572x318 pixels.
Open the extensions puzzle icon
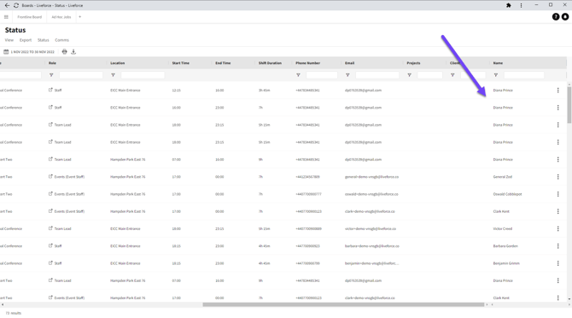(x=509, y=5)
